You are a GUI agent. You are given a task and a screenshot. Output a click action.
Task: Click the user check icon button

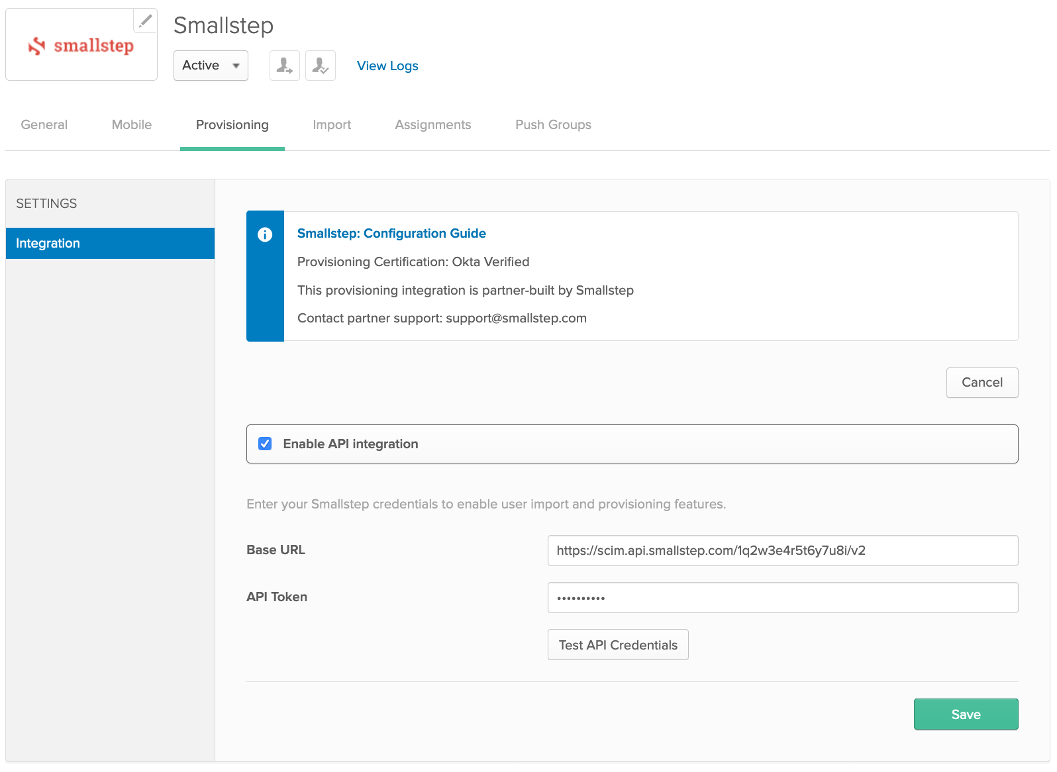[x=321, y=66]
